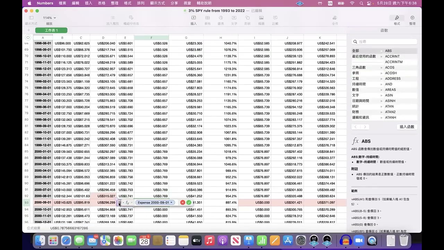Go to next function with right arrow
This screenshot has width=444, height=250.
click(365, 127)
